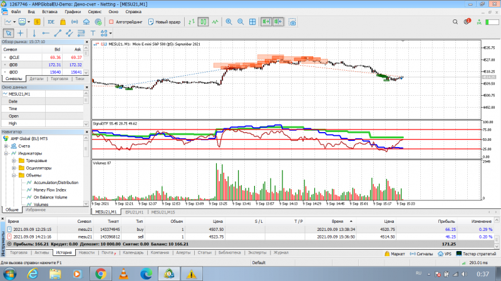The width and height of the screenshot is (501, 281).
Task: Open the Charts menu
Action: tap(73, 12)
